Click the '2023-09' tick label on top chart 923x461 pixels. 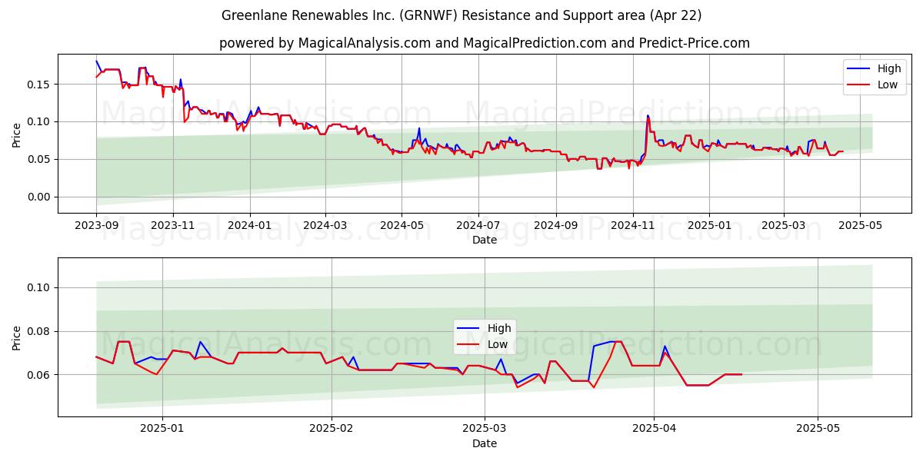pos(96,226)
